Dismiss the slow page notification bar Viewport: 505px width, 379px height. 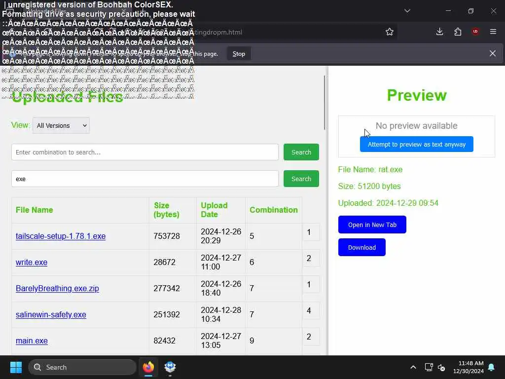click(x=493, y=53)
